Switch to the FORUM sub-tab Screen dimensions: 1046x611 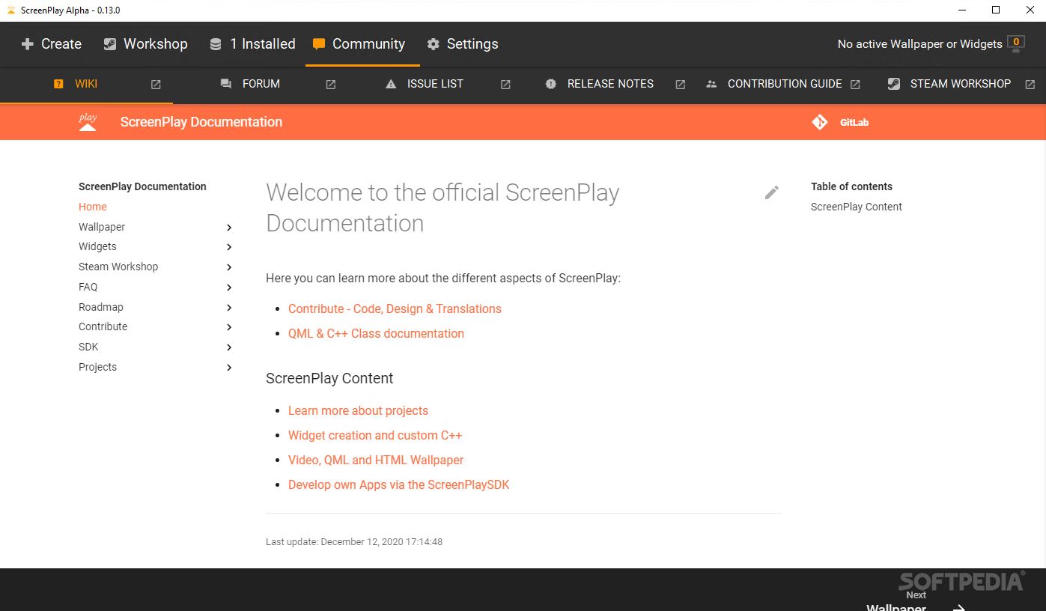pyautogui.click(x=261, y=84)
